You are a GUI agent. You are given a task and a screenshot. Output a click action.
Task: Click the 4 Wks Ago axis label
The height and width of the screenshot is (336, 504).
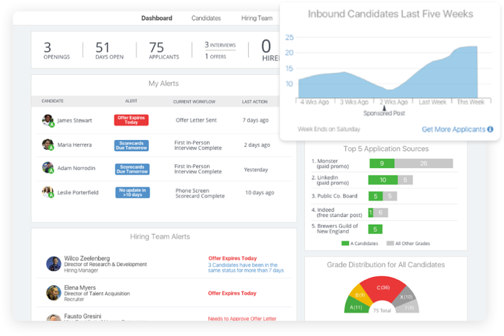tap(315, 102)
